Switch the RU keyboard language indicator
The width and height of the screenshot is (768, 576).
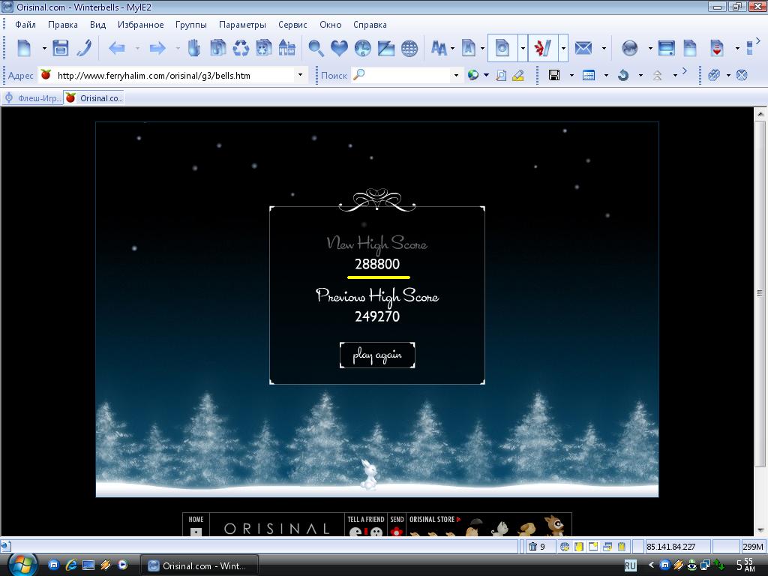pyautogui.click(x=630, y=565)
